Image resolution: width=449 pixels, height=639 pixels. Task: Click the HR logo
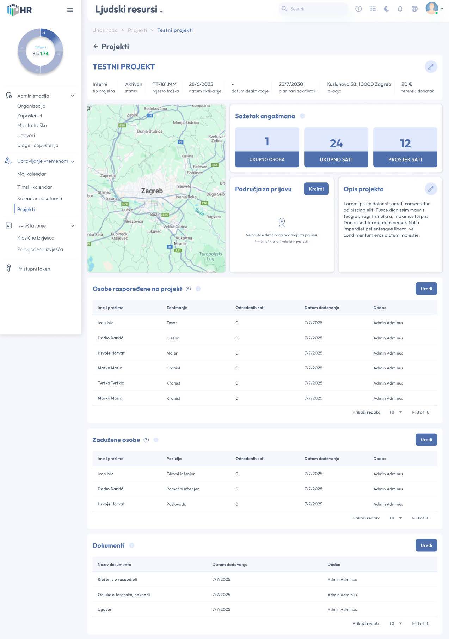(x=19, y=10)
